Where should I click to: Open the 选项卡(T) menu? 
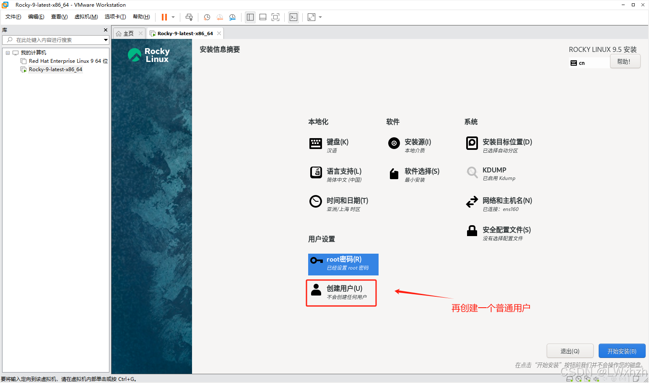coord(115,17)
